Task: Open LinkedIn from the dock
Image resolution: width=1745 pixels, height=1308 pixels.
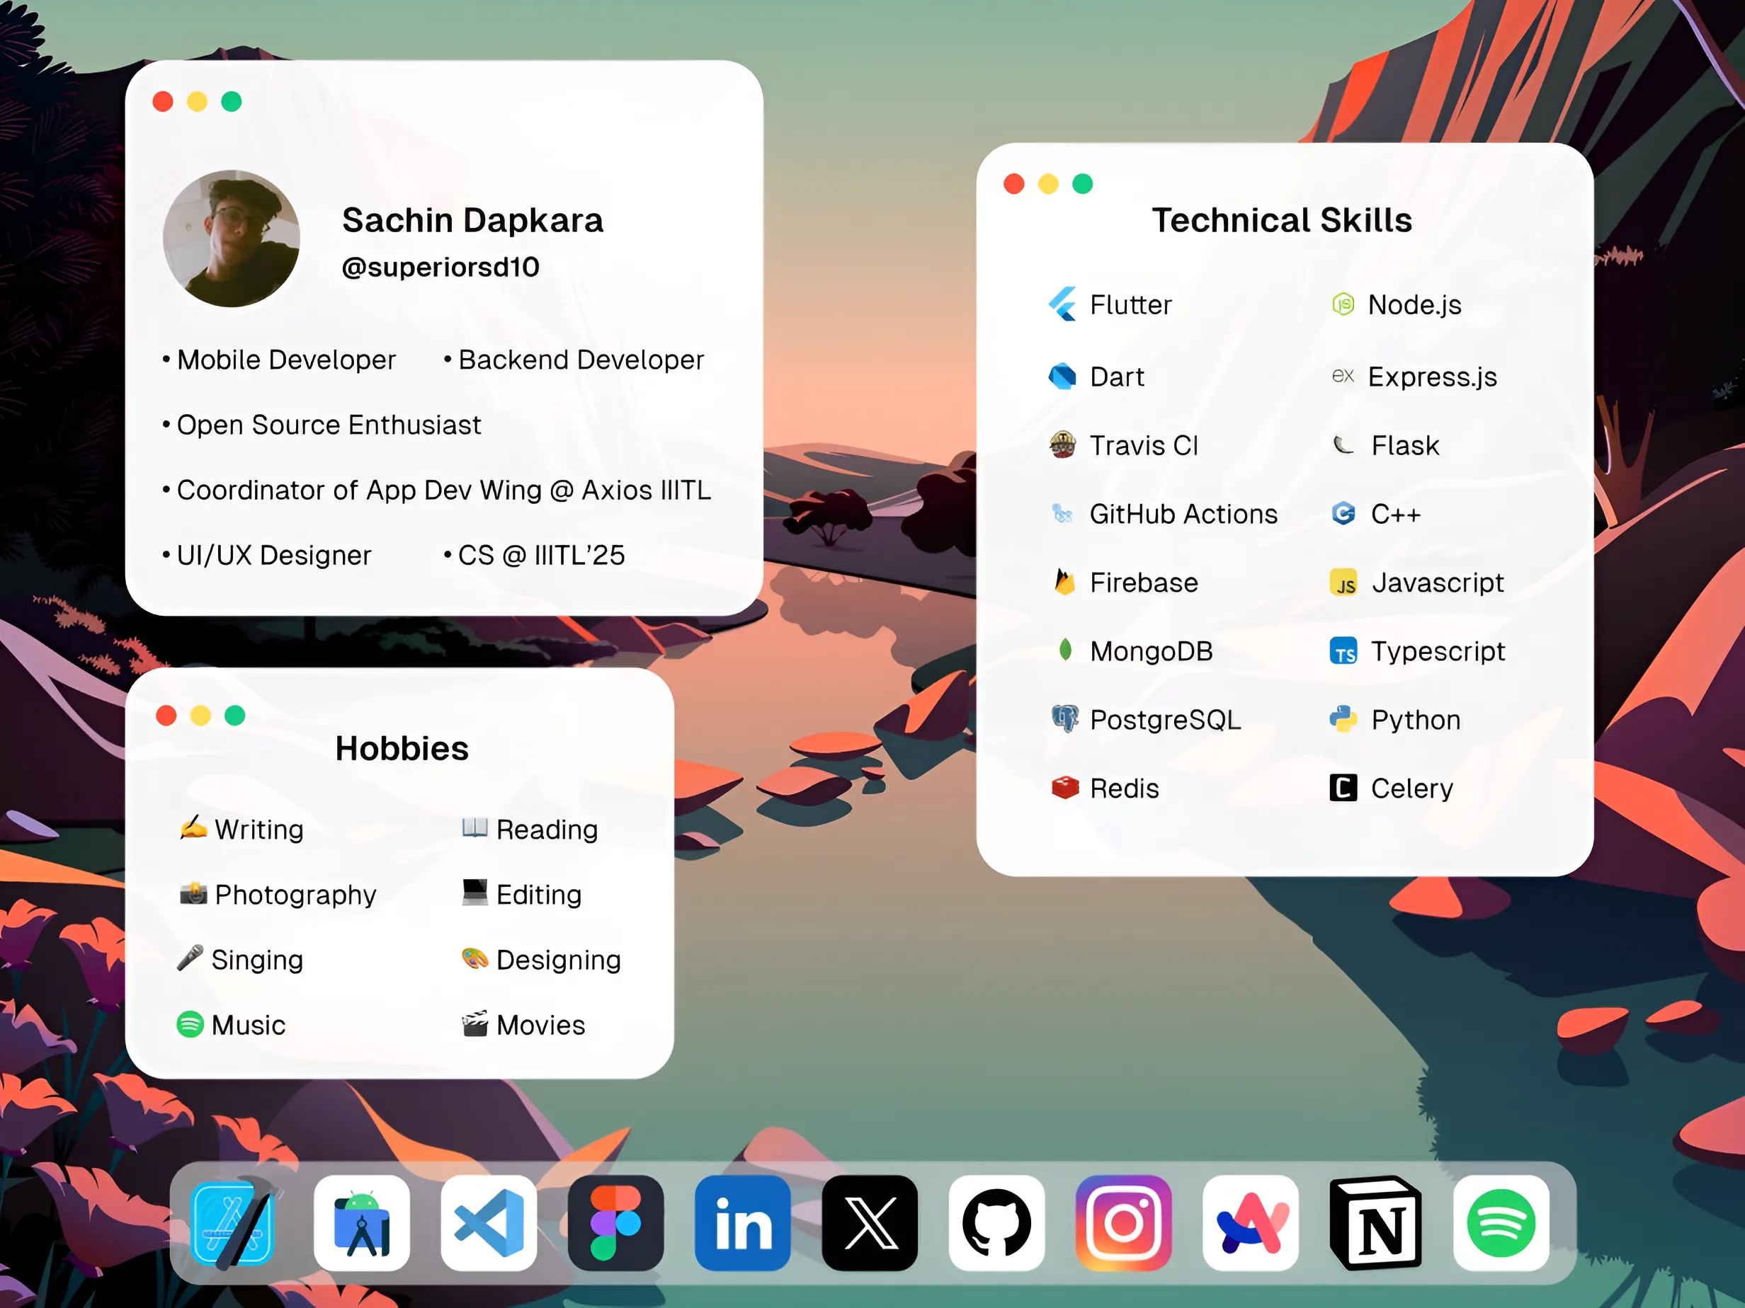Action: coord(742,1223)
